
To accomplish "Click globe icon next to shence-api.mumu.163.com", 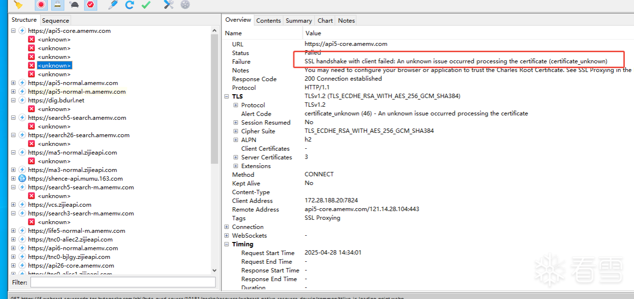I will click(x=22, y=178).
